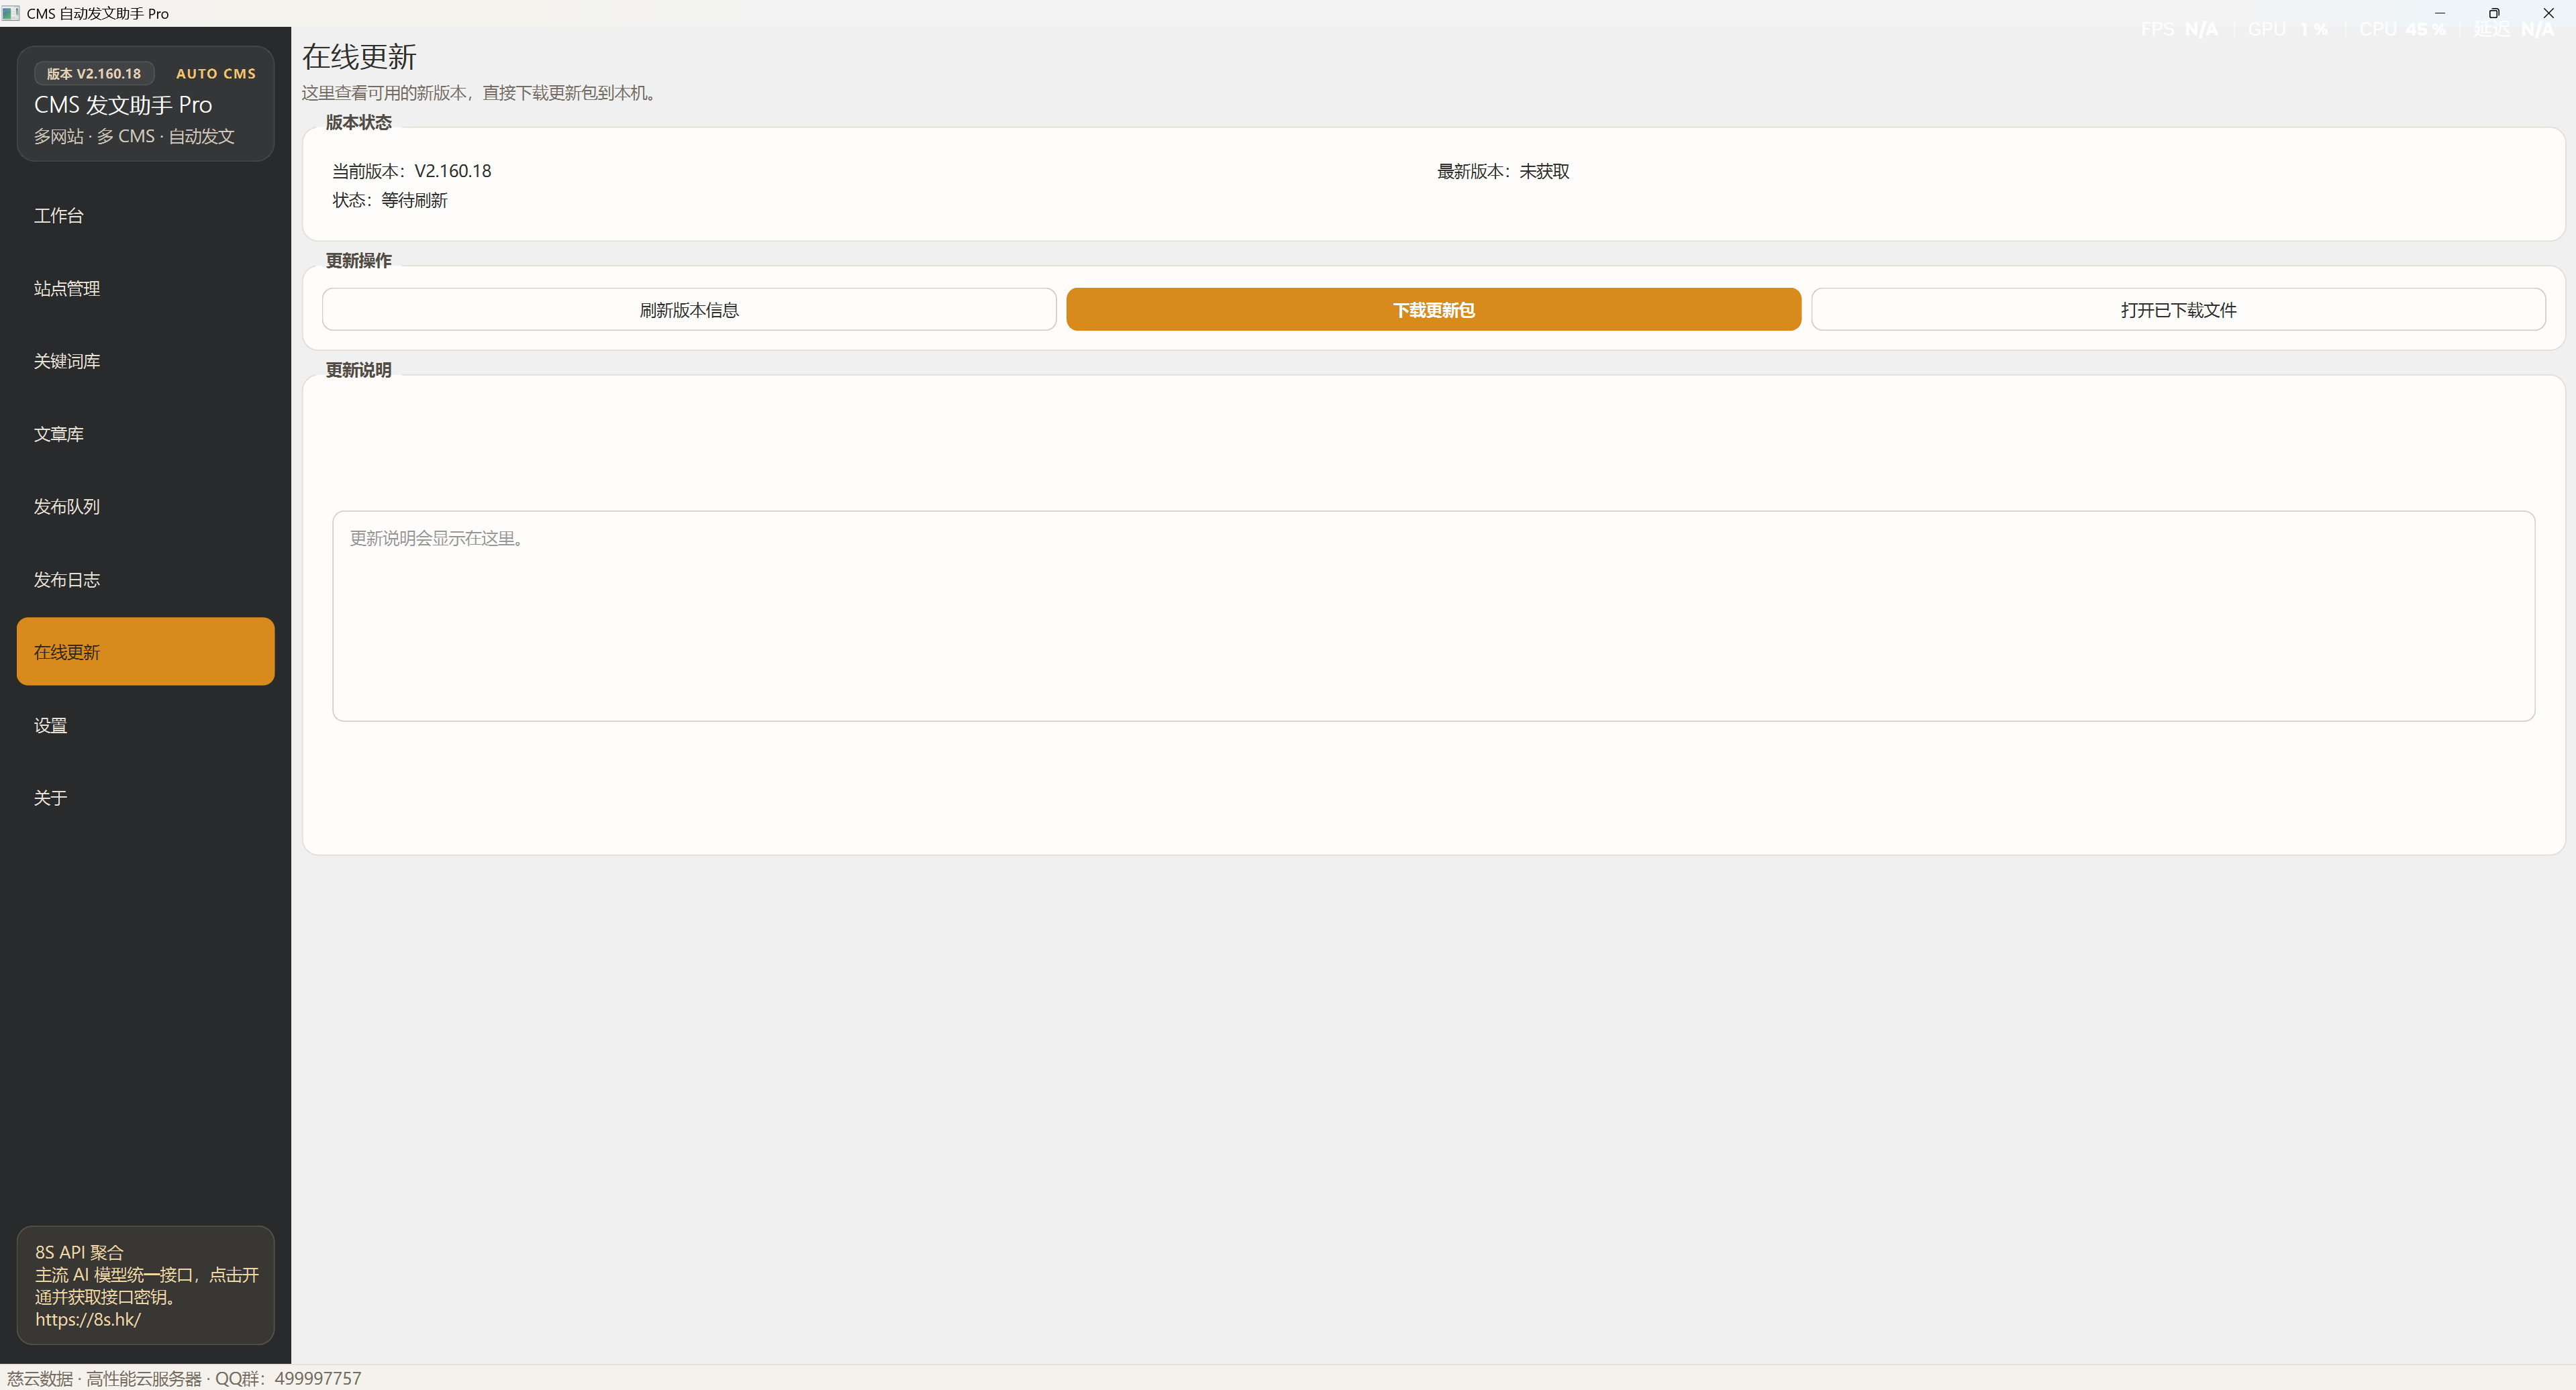Click the CMS 发文助手 Pro sidebar title

coord(123,105)
